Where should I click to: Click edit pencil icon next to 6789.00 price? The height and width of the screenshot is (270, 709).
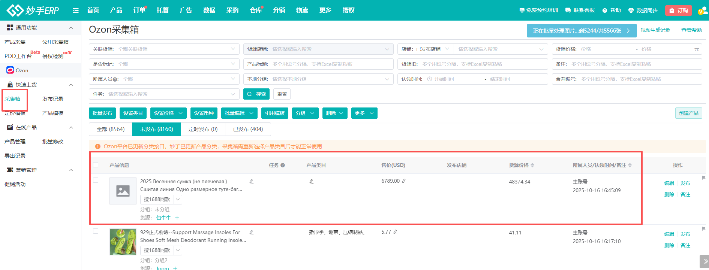click(404, 181)
